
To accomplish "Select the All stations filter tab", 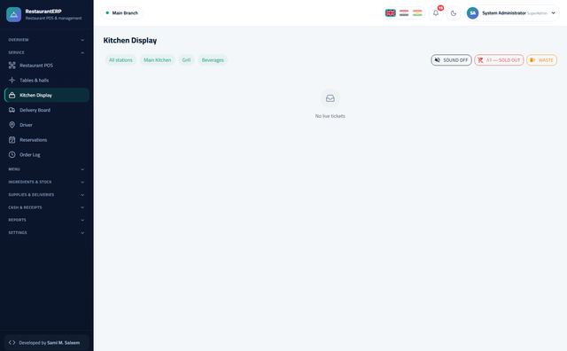I will point(120,60).
